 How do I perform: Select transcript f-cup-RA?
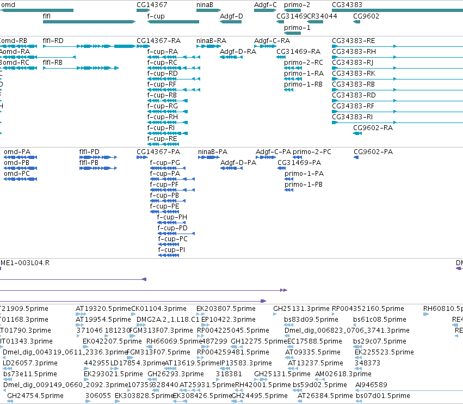tap(174, 57)
